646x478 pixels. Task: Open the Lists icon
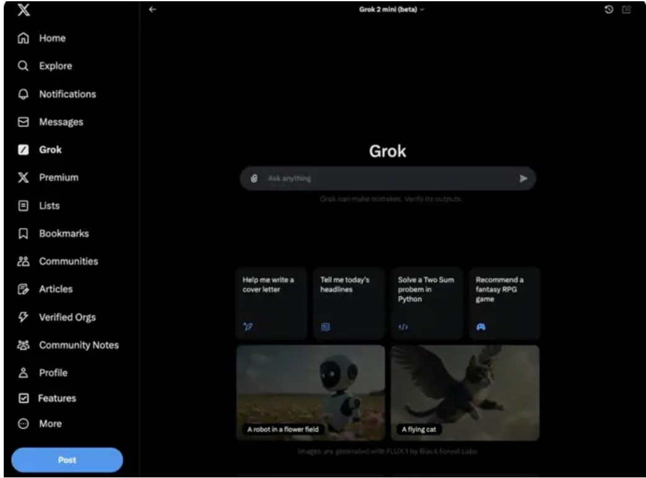pos(24,205)
